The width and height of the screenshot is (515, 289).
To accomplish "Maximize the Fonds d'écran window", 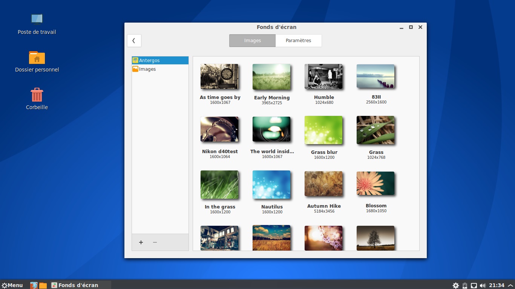I will (x=411, y=27).
